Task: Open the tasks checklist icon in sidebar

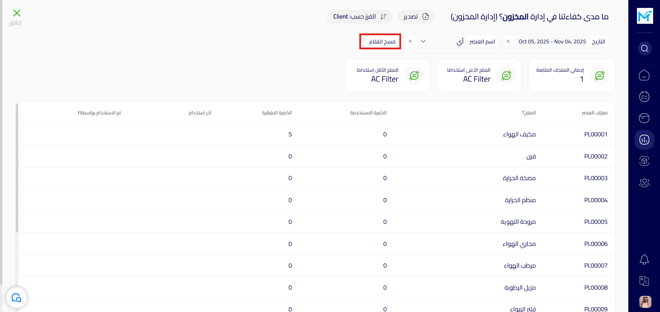Action: (644, 96)
